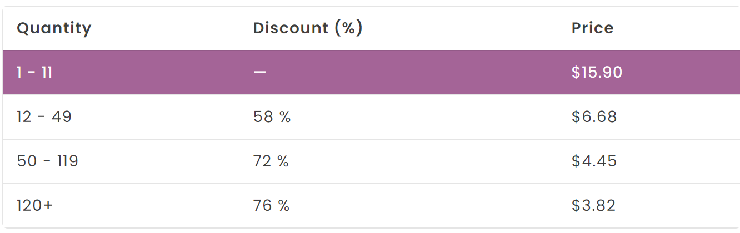Click the dash in the highlighted row
This screenshot has width=740, height=233.
[259, 73]
